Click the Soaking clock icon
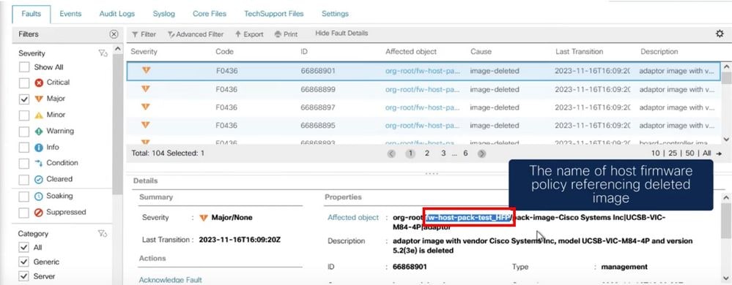 pos(39,196)
